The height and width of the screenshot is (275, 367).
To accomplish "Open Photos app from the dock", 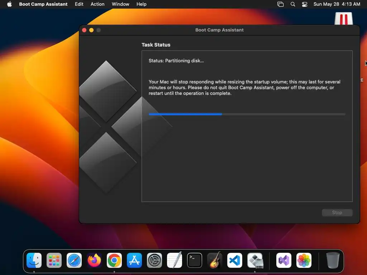I will pos(304,260).
